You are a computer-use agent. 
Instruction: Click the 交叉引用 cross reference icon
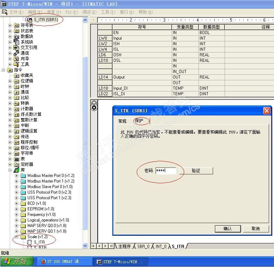[x=16, y=48]
